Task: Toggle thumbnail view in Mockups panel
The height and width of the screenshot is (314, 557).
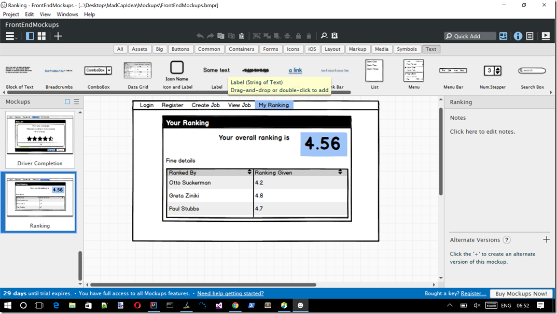Action: (x=67, y=102)
